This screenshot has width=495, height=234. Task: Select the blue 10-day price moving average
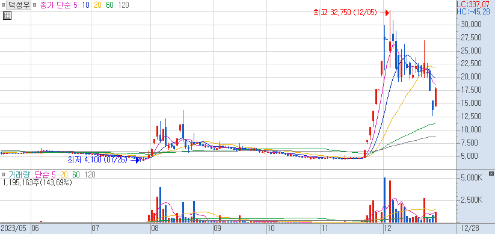85,5
